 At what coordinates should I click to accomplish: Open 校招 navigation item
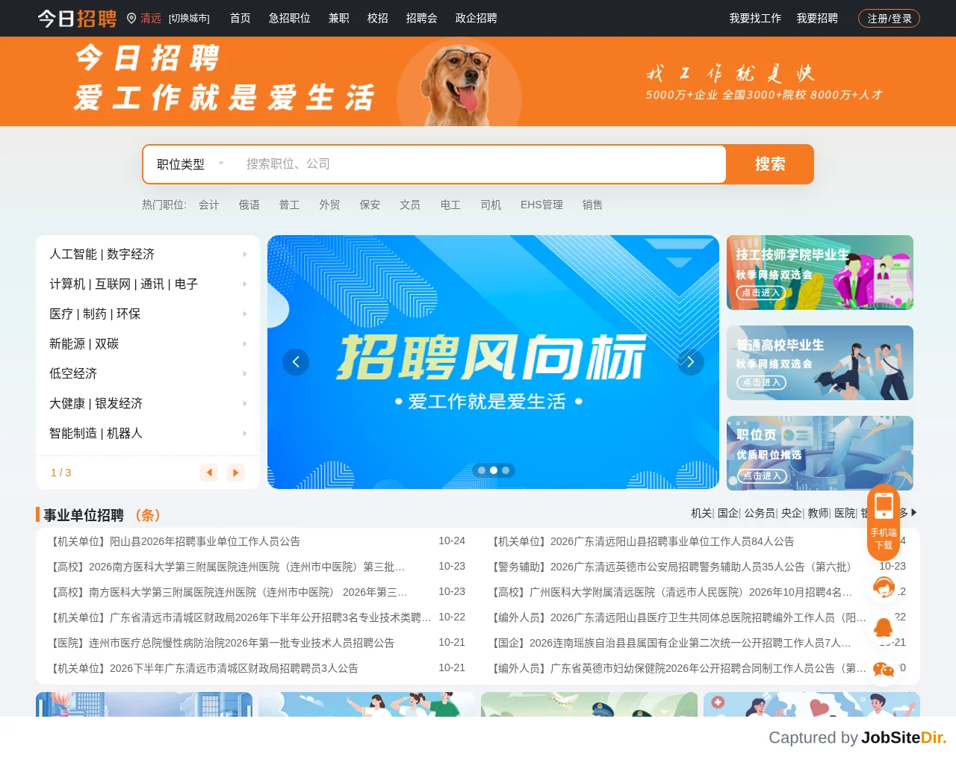pyautogui.click(x=378, y=18)
